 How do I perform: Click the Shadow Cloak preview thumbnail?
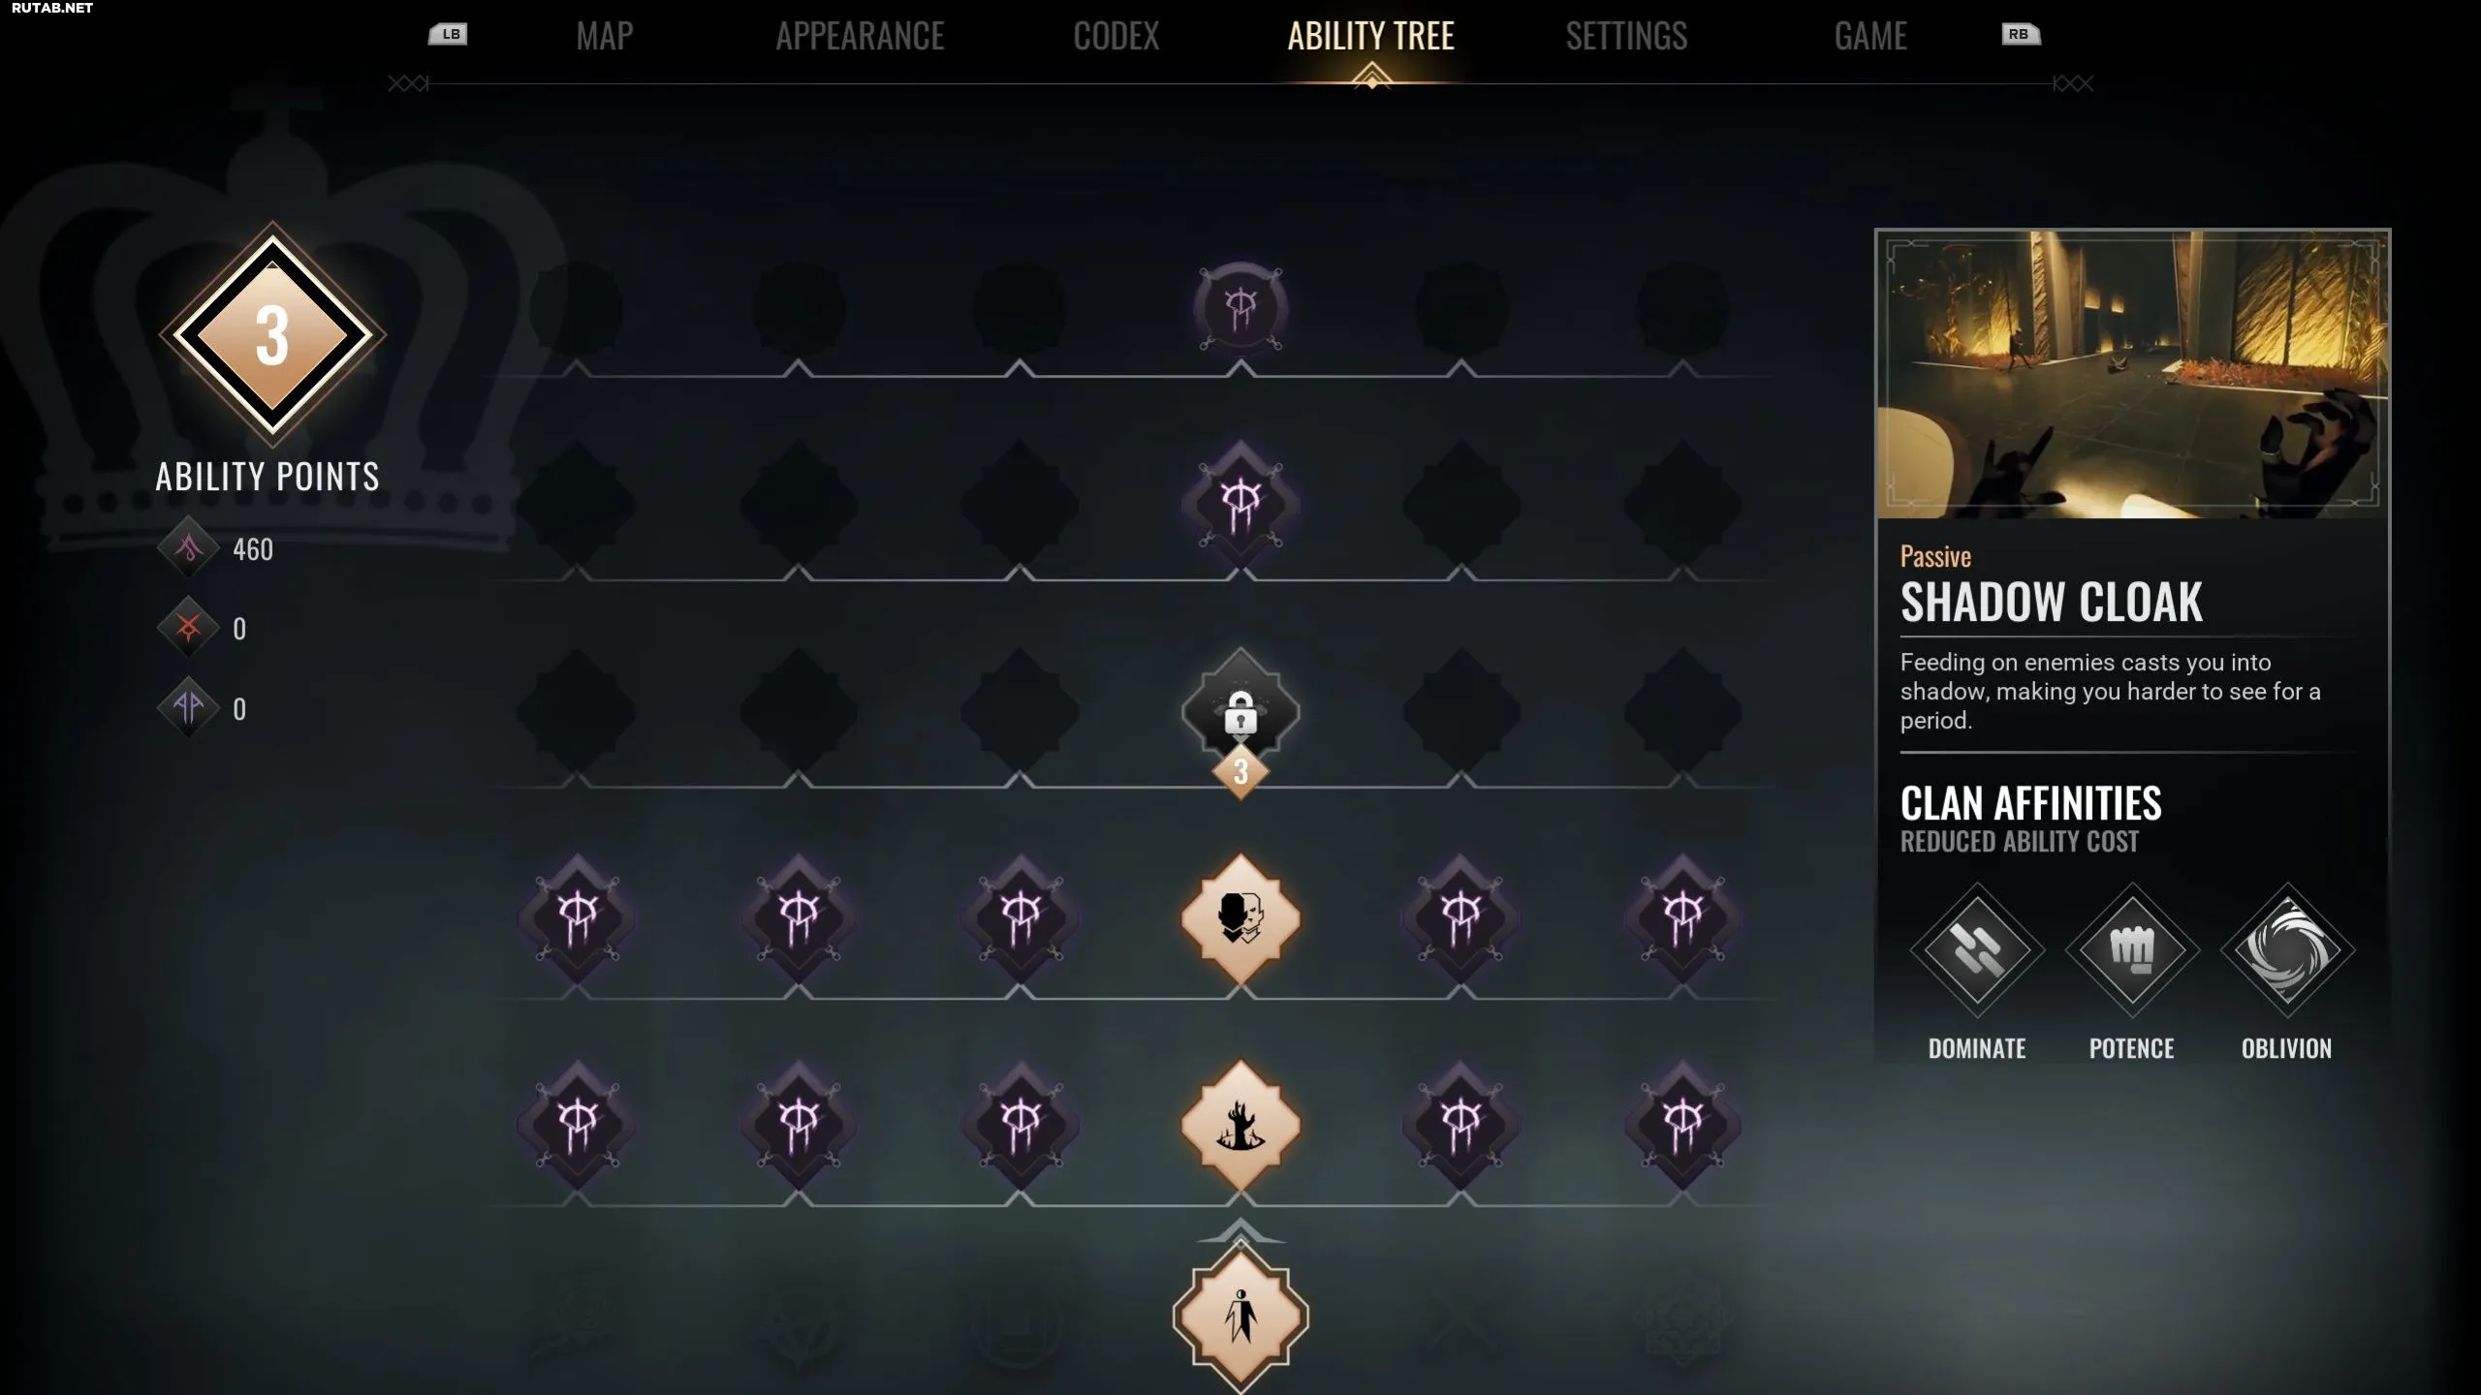(2132, 374)
